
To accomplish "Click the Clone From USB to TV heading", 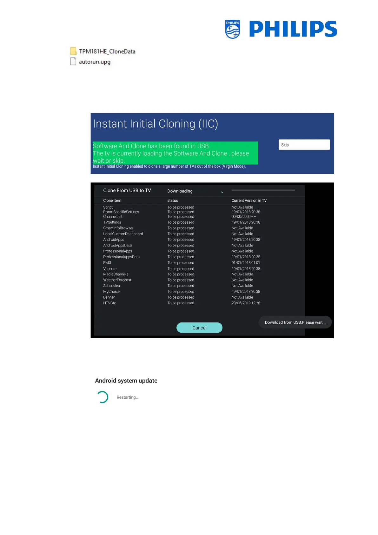I will tap(127, 190).
